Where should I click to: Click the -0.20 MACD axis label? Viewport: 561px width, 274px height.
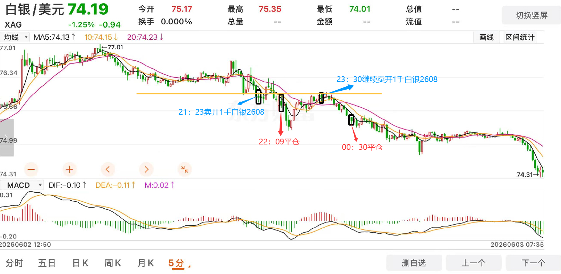(8, 237)
